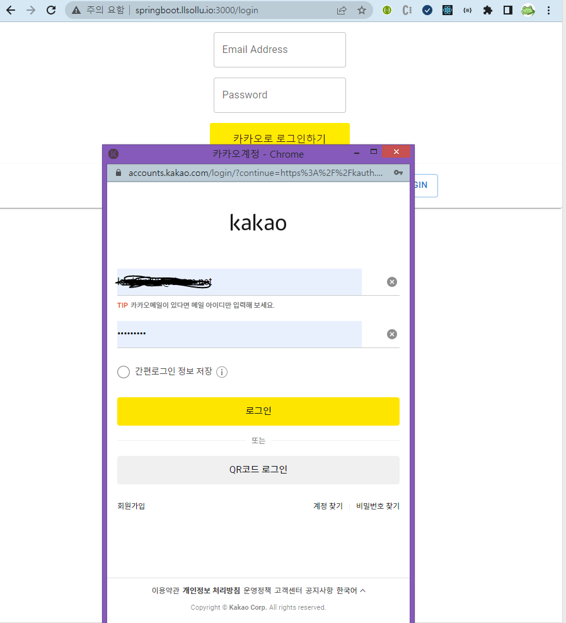Bookmark this page with the star icon

tap(361, 10)
